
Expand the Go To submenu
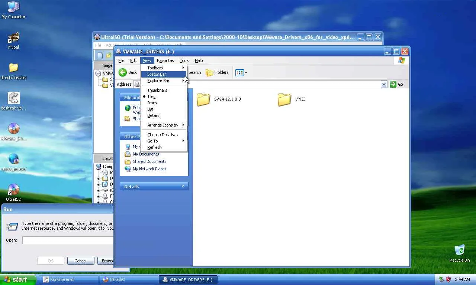[x=164, y=141]
